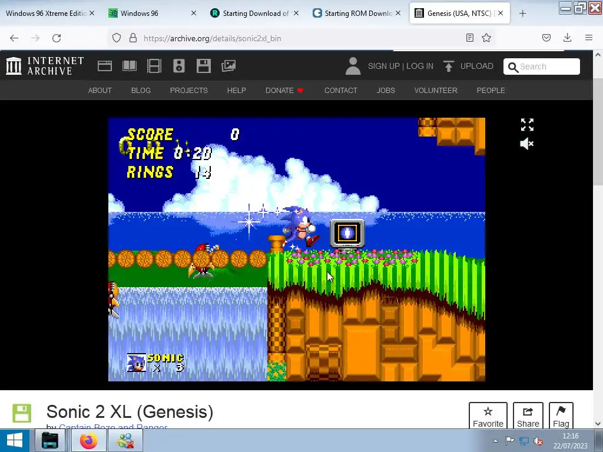
Task: Open the Audio speaker icon
Action: tap(179, 66)
